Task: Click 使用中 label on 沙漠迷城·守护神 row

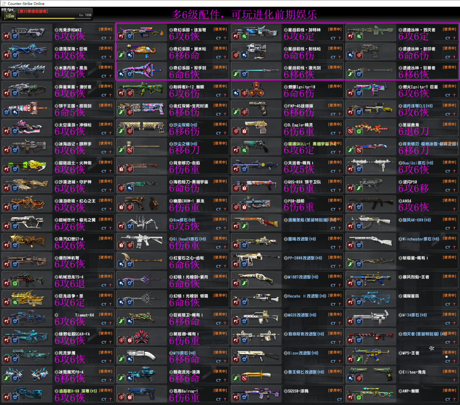Action: [106, 181]
